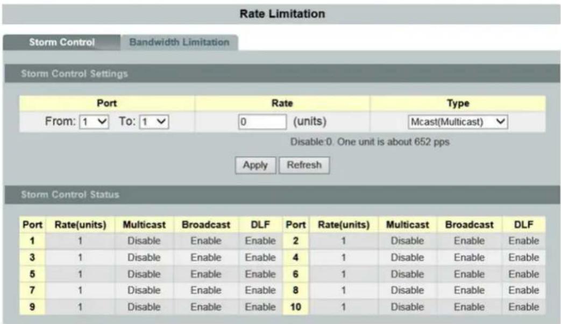The width and height of the screenshot is (561, 324).
Task: Click Multicast Disable value for port 3
Action: [x=144, y=257]
